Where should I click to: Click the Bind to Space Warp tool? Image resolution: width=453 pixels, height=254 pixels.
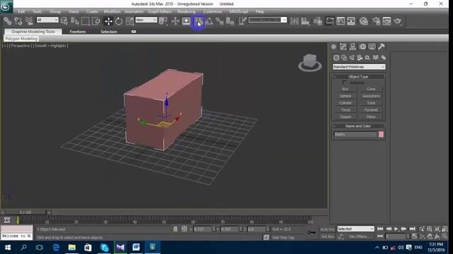pyautogui.click(x=29, y=21)
